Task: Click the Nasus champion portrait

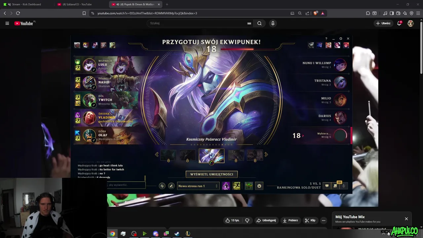Action: coord(89,83)
